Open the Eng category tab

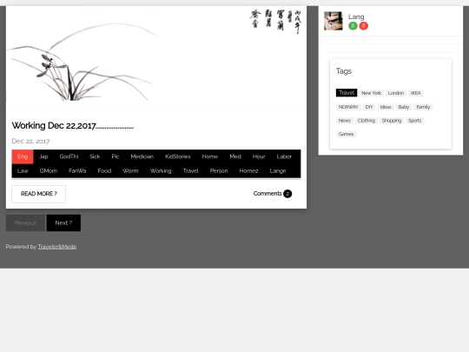point(23,156)
